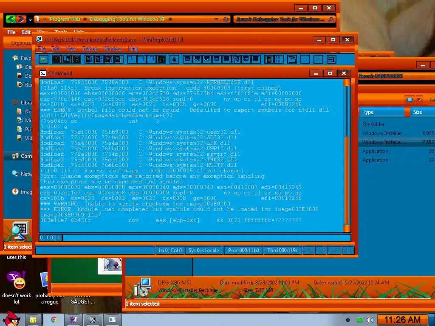
Task: Click the Ln 0, Col 0 status bar cell
Action: [x=170, y=250]
